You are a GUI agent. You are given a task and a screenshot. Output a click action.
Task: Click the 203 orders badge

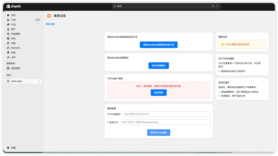(38, 20)
